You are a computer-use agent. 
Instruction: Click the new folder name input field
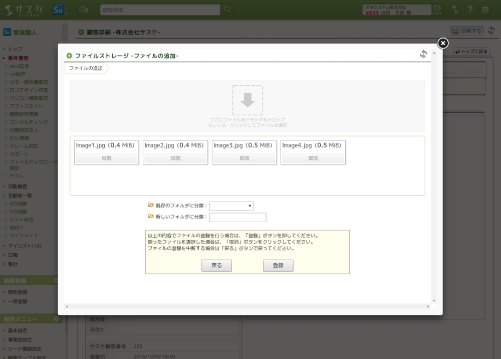237,217
